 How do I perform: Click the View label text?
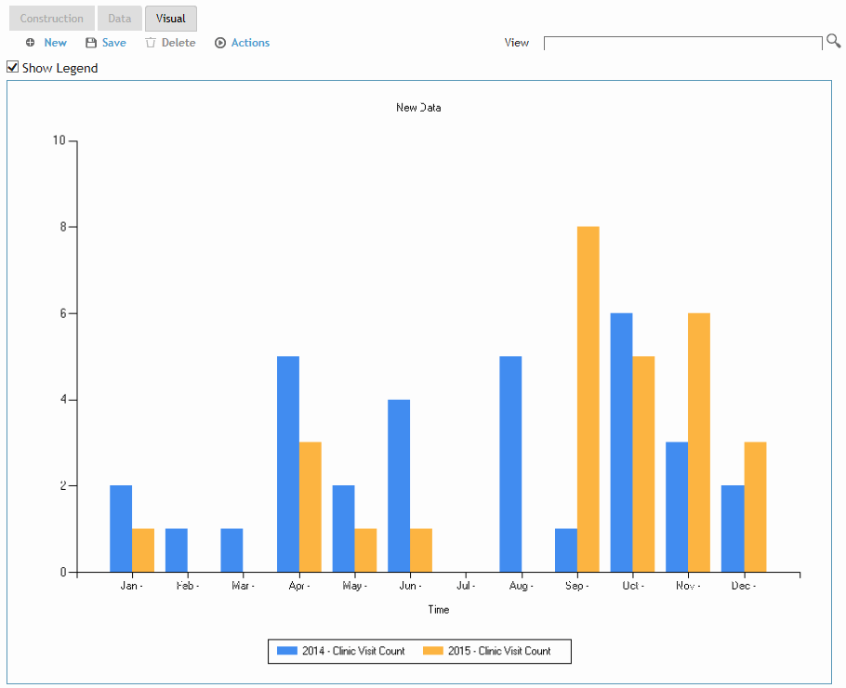pyautogui.click(x=516, y=43)
